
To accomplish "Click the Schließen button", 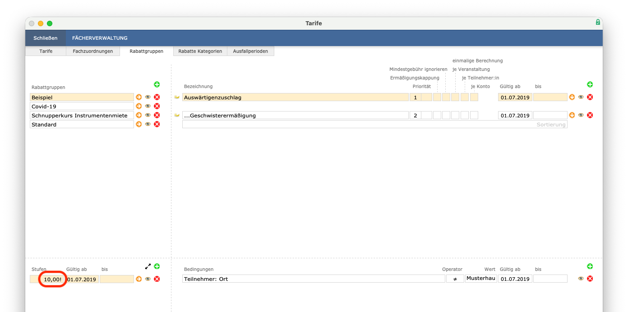I will click(46, 38).
